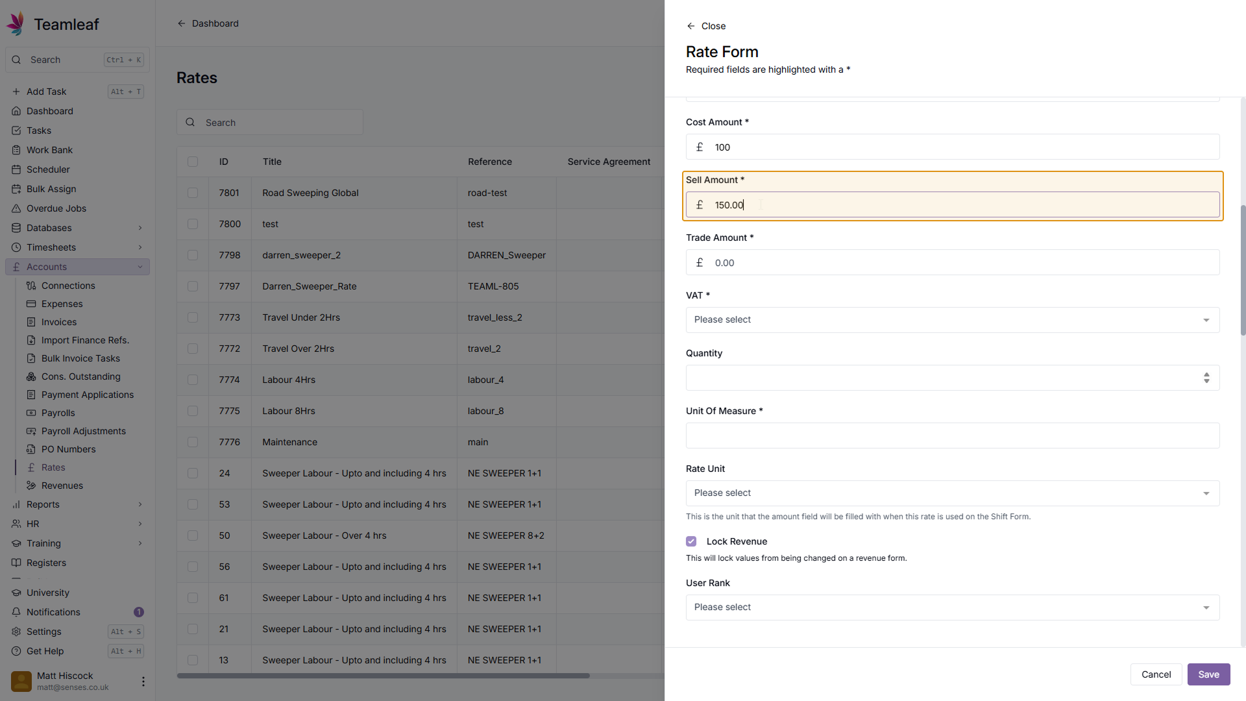Click the University graduation cap icon

point(16,593)
